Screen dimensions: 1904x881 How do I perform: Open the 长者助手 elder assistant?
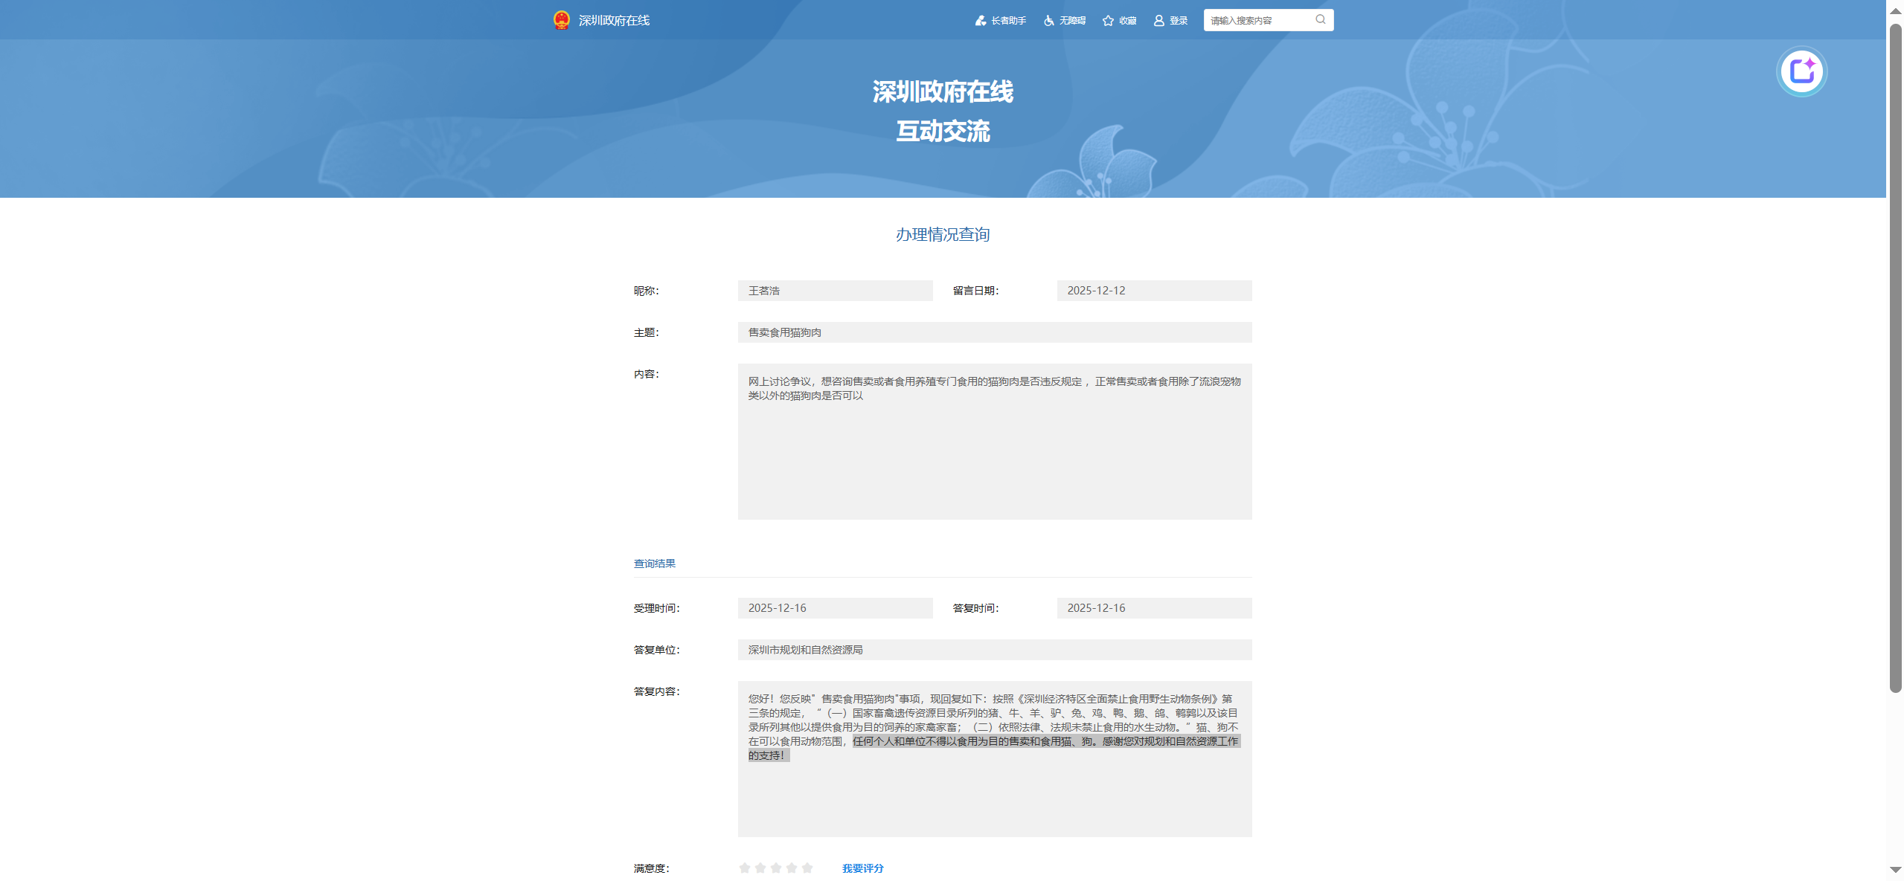[x=1001, y=21]
